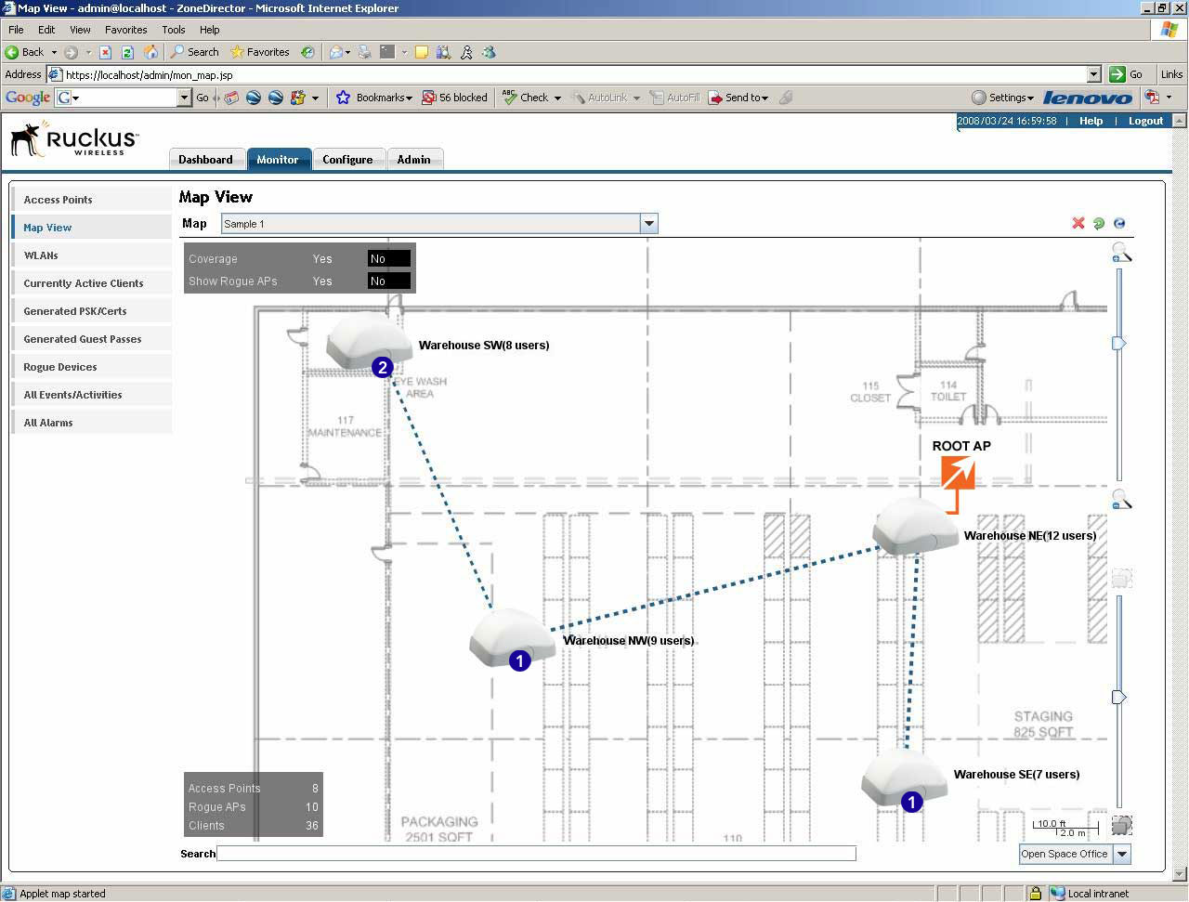The image size is (1189, 902).
Task: Open the Send to dropdown
Action: [739, 98]
